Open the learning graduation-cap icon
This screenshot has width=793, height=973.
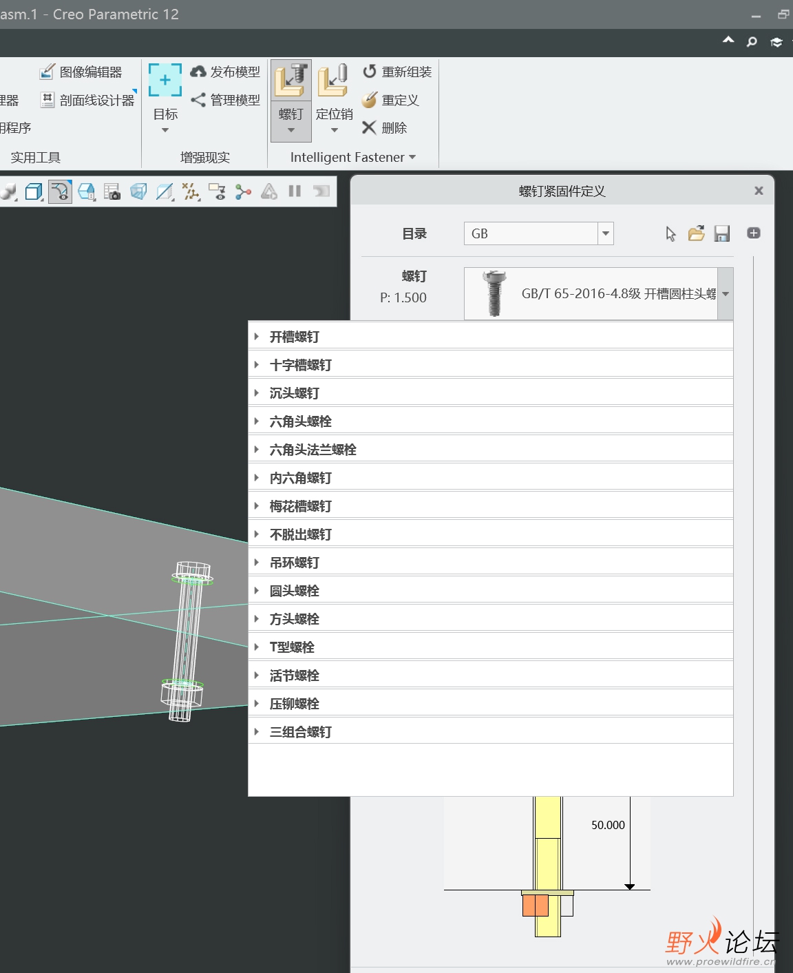[x=776, y=43]
